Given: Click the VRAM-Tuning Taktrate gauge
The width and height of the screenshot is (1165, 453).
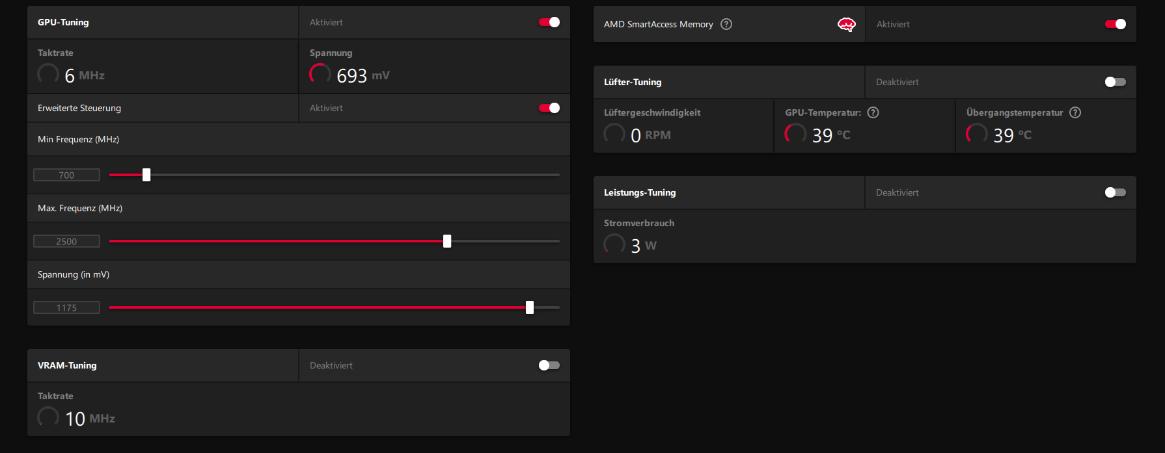Looking at the screenshot, I should pos(48,417).
